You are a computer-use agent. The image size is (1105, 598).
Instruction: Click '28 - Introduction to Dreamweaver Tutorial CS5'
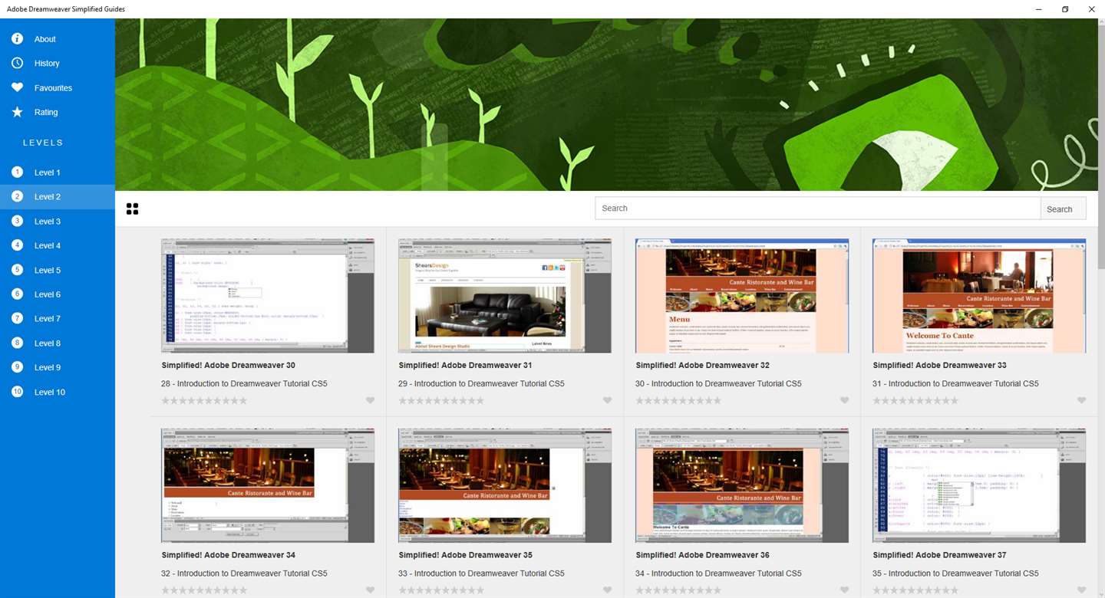click(245, 383)
